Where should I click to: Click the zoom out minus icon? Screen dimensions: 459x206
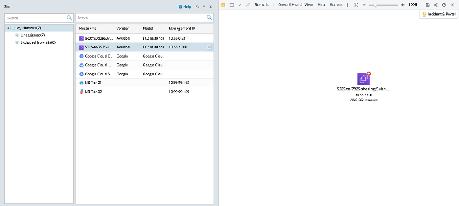pos(365,5)
